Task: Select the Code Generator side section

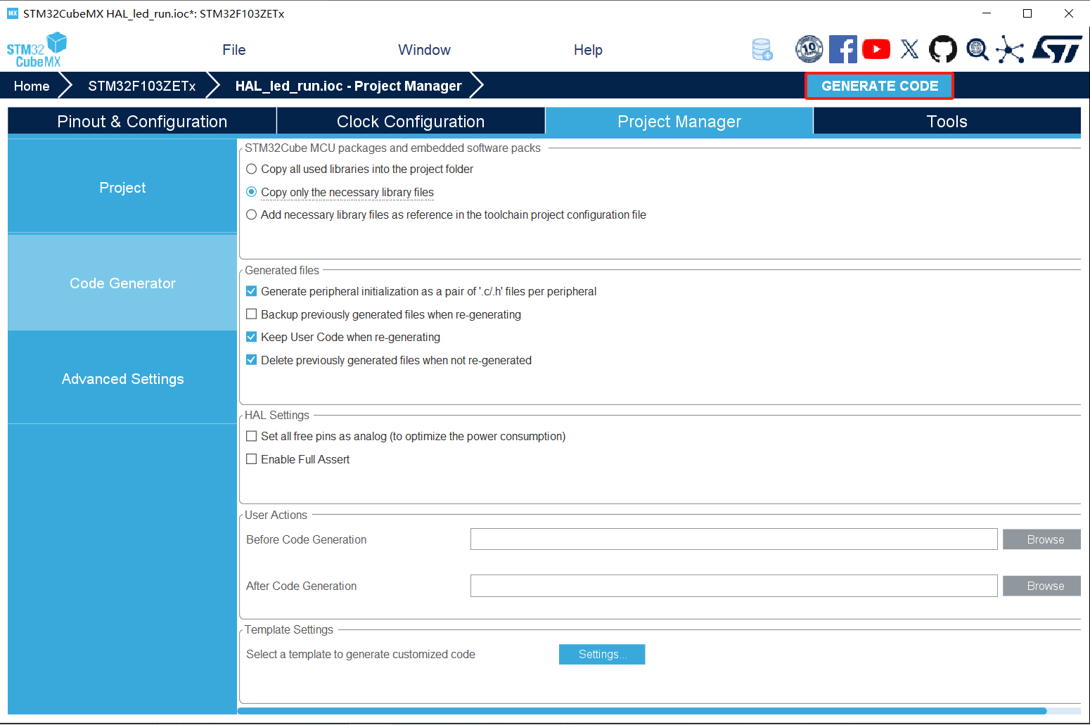Action: click(122, 283)
